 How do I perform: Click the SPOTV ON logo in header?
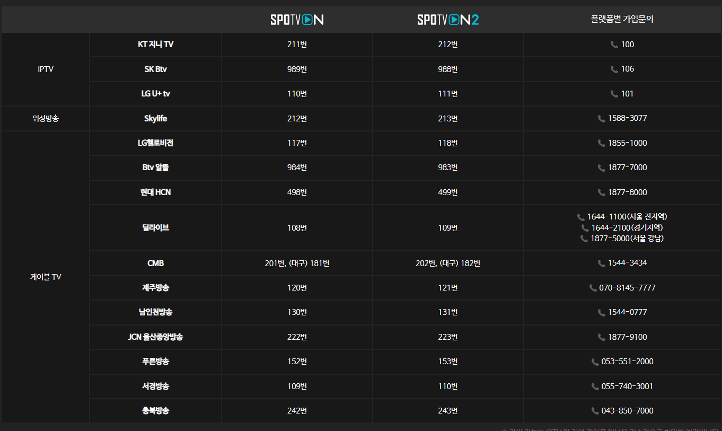[x=297, y=20]
